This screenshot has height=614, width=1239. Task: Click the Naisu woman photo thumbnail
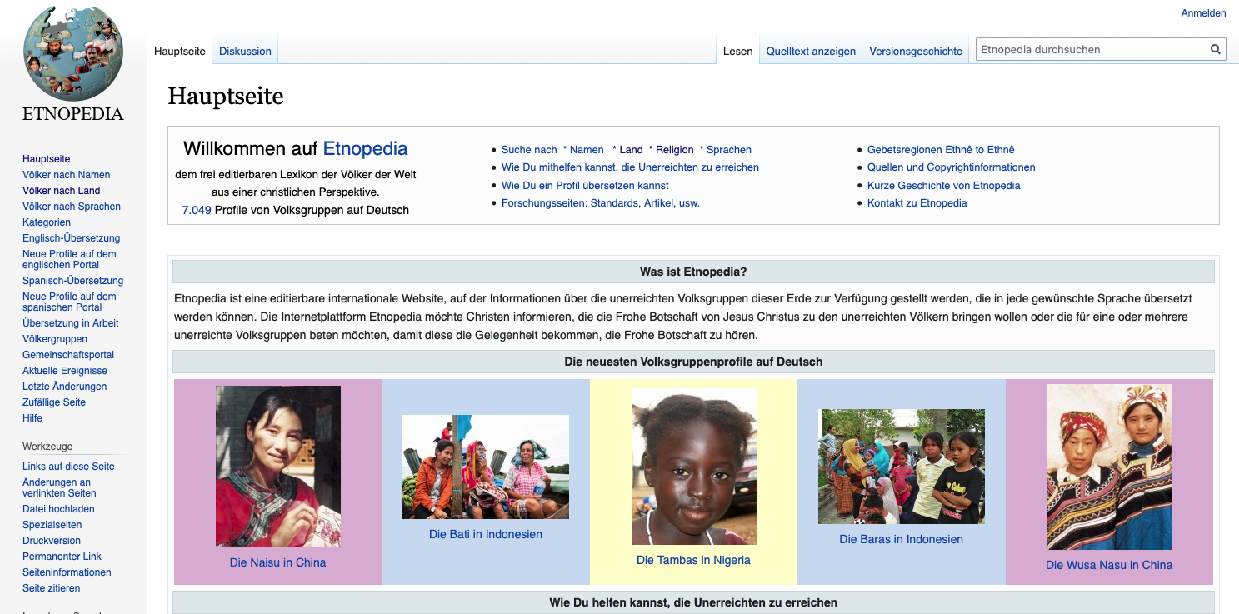[x=278, y=467]
